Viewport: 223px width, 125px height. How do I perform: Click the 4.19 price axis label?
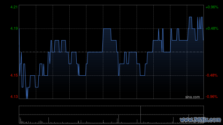(x=14, y=28)
